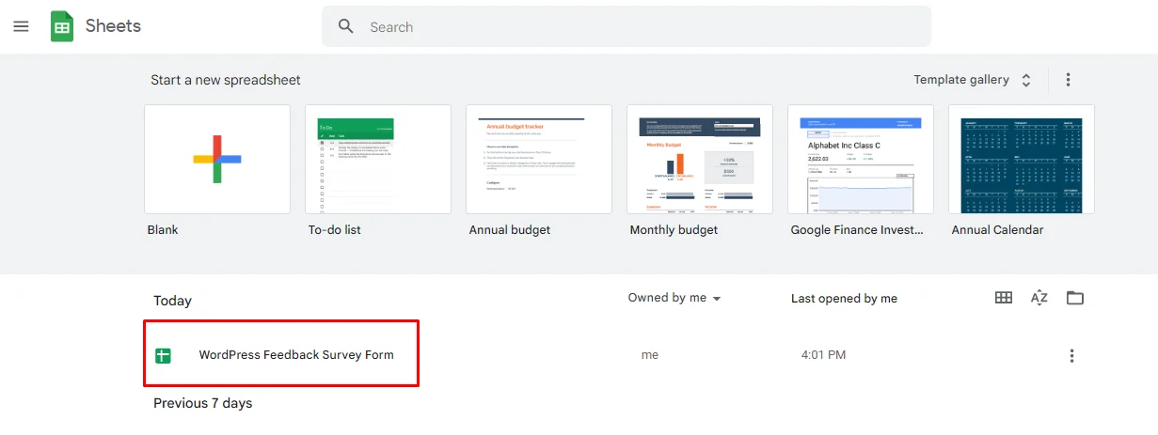
Task: Open the Owned by me dropdown
Action: [674, 298]
